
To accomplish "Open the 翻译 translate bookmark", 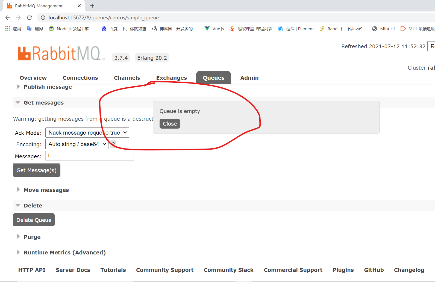I will click(35, 29).
